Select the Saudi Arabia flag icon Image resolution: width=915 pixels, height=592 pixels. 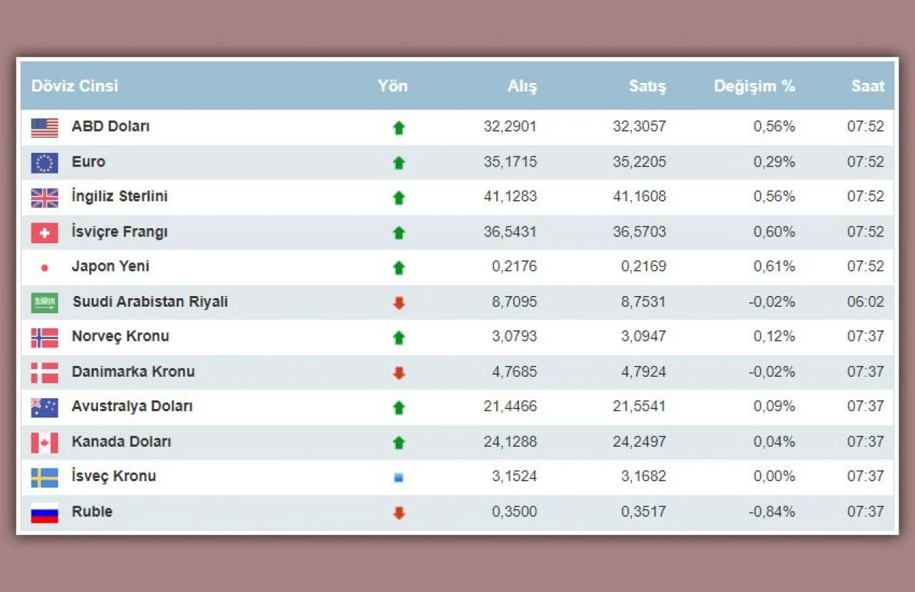[44, 303]
